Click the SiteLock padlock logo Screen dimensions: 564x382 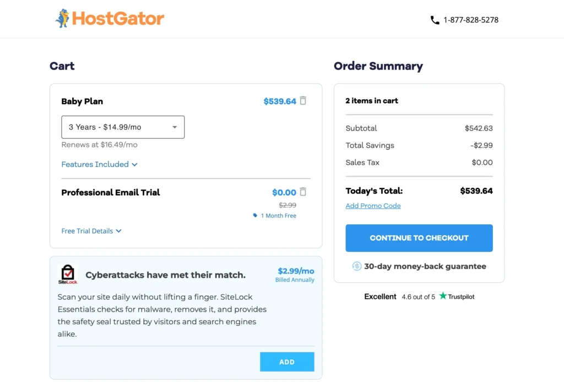pos(68,275)
